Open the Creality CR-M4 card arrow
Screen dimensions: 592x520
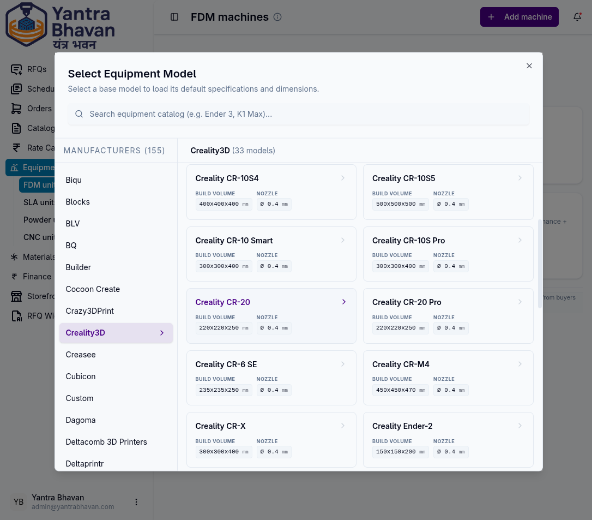click(519, 364)
